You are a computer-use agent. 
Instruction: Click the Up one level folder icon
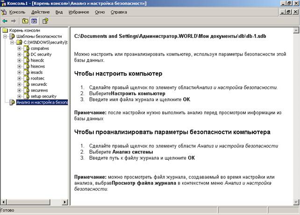[25, 21]
